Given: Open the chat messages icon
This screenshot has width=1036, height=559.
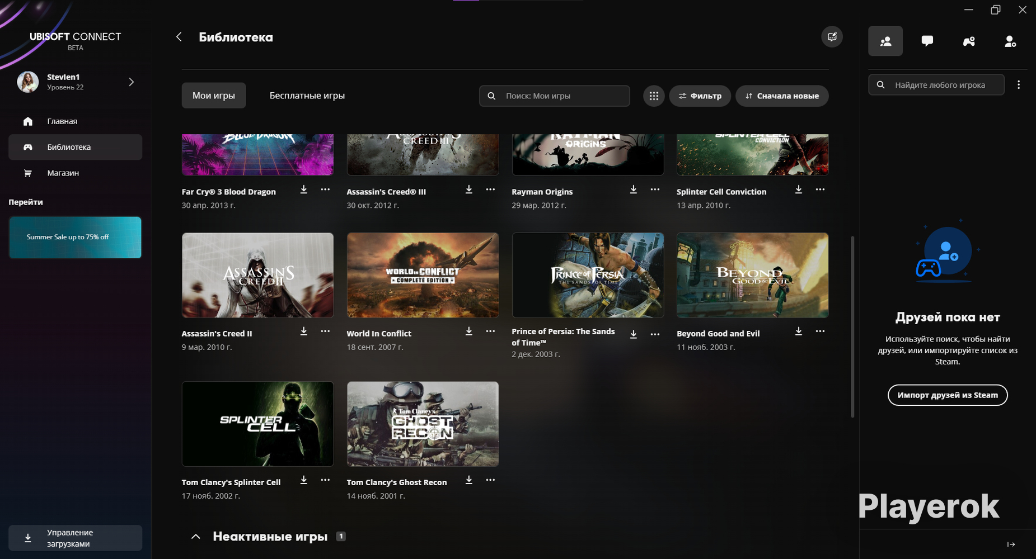Looking at the screenshot, I should pos(927,41).
